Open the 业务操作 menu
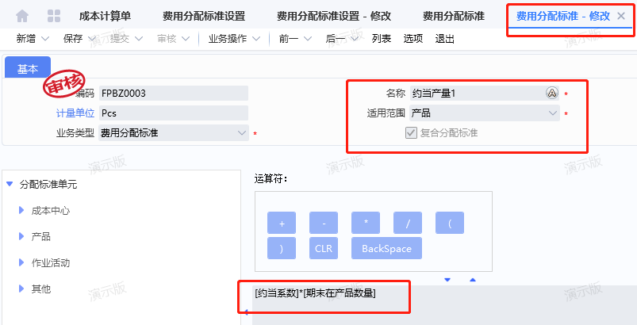This screenshot has height=325, width=637. (234, 39)
